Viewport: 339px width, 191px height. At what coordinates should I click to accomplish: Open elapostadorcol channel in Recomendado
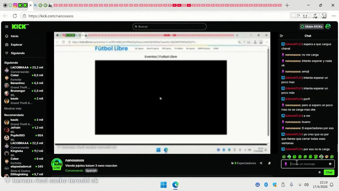click(24, 168)
